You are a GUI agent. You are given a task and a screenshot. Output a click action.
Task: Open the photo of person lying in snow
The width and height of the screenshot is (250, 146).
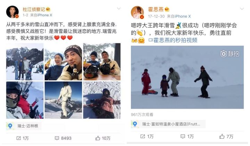coord(102,100)
